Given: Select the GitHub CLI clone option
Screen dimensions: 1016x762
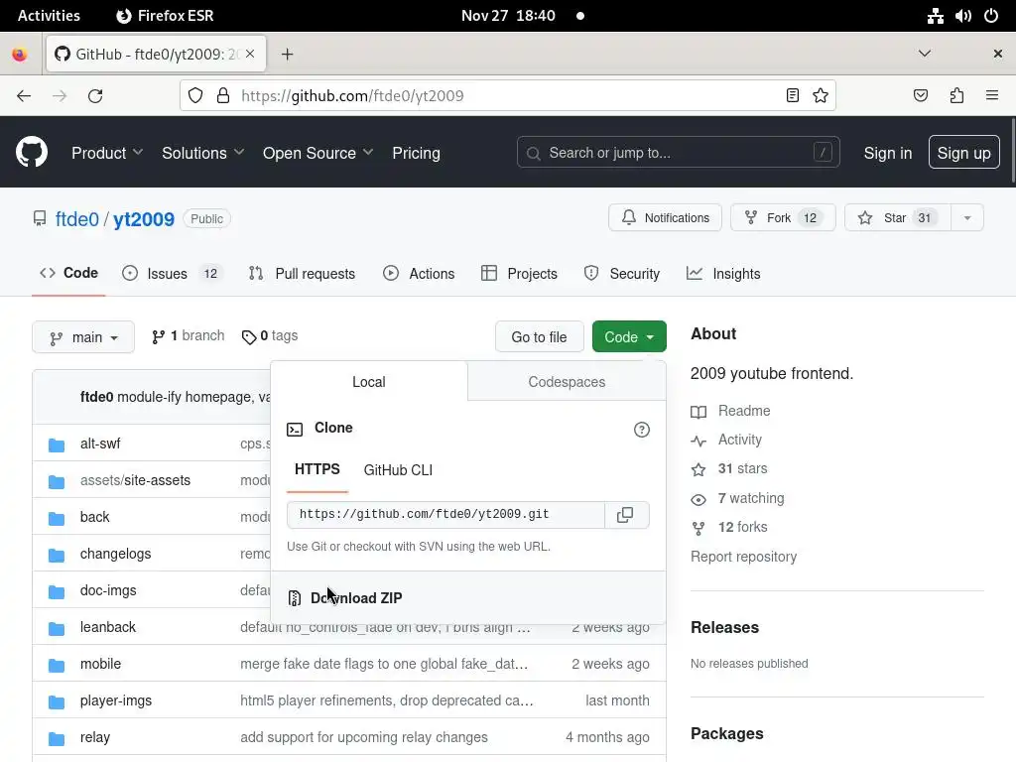Looking at the screenshot, I should pyautogui.click(x=398, y=469).
